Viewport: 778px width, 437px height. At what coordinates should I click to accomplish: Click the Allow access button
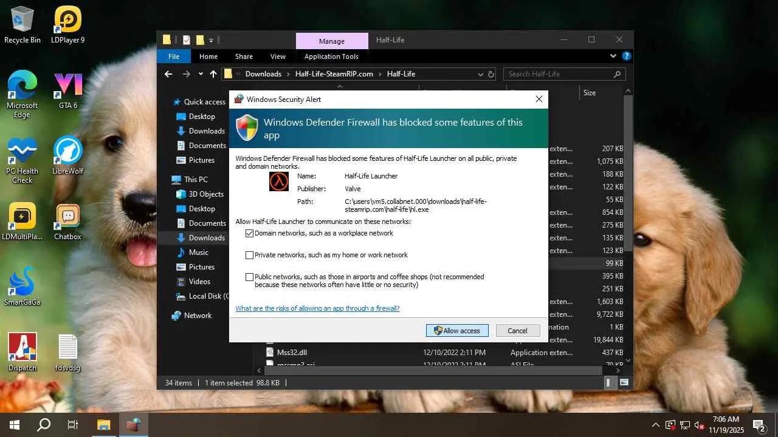457,331
